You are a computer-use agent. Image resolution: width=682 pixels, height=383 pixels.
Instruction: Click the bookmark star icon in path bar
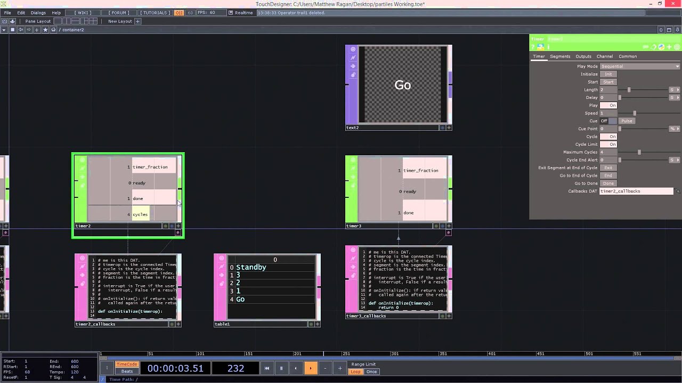click(45, 30)
